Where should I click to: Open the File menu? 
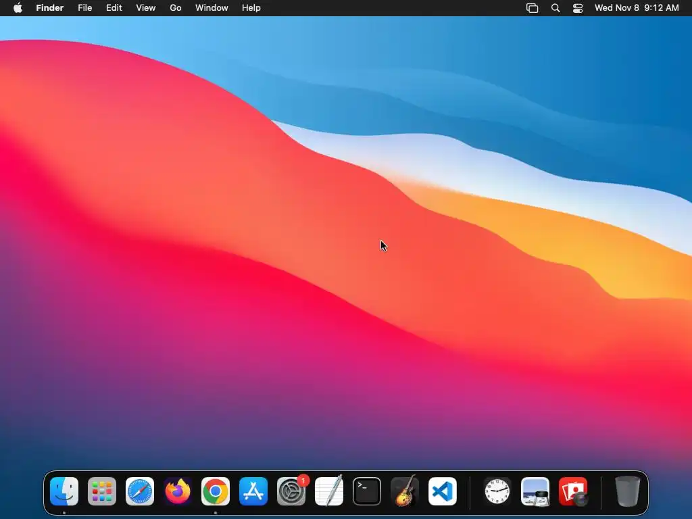[x=84, y=8]
